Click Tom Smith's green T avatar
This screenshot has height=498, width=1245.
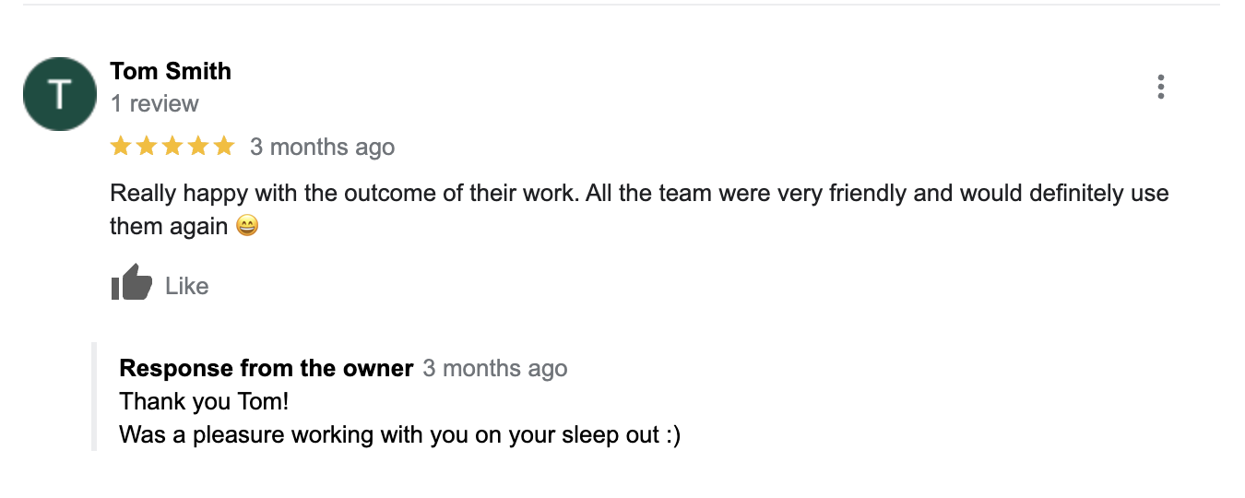tap(60, 94)
